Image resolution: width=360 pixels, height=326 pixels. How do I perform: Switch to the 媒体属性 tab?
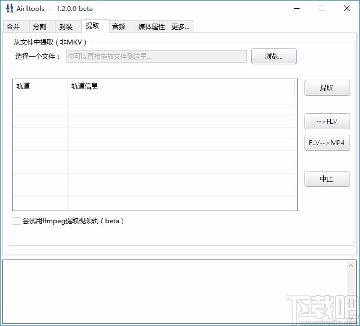click(151, 27)
